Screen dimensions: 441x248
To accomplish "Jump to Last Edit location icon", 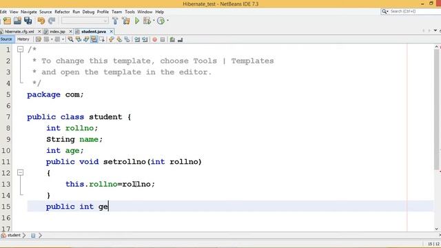I will 39,39.
